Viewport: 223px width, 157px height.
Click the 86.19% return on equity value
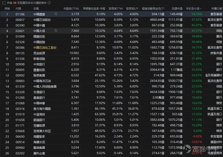[x=100, y=109]
